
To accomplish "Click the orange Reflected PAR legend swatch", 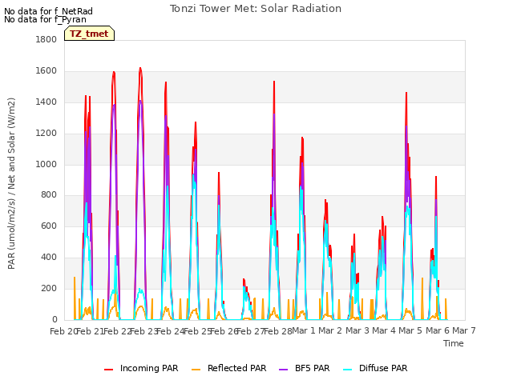I will point(196,369).
